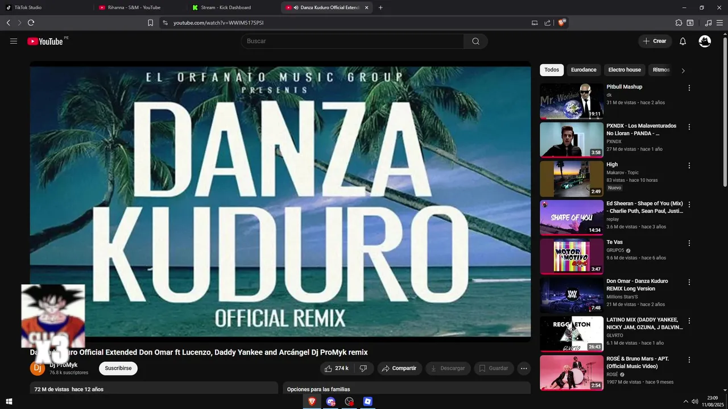Switch to Stream - Kick Dashboard tab
Screen dimensions: 728x409
coord(233,7)
